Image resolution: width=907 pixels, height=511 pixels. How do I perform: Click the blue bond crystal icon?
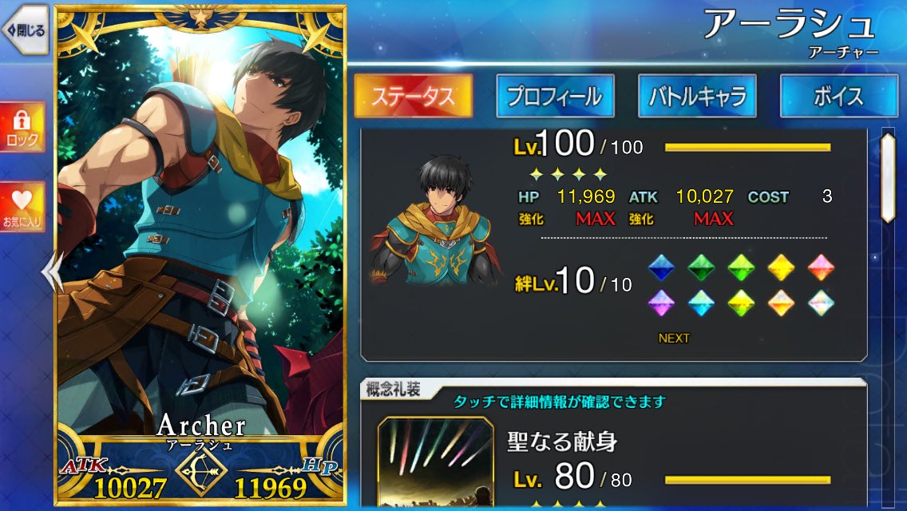(661, 268)
